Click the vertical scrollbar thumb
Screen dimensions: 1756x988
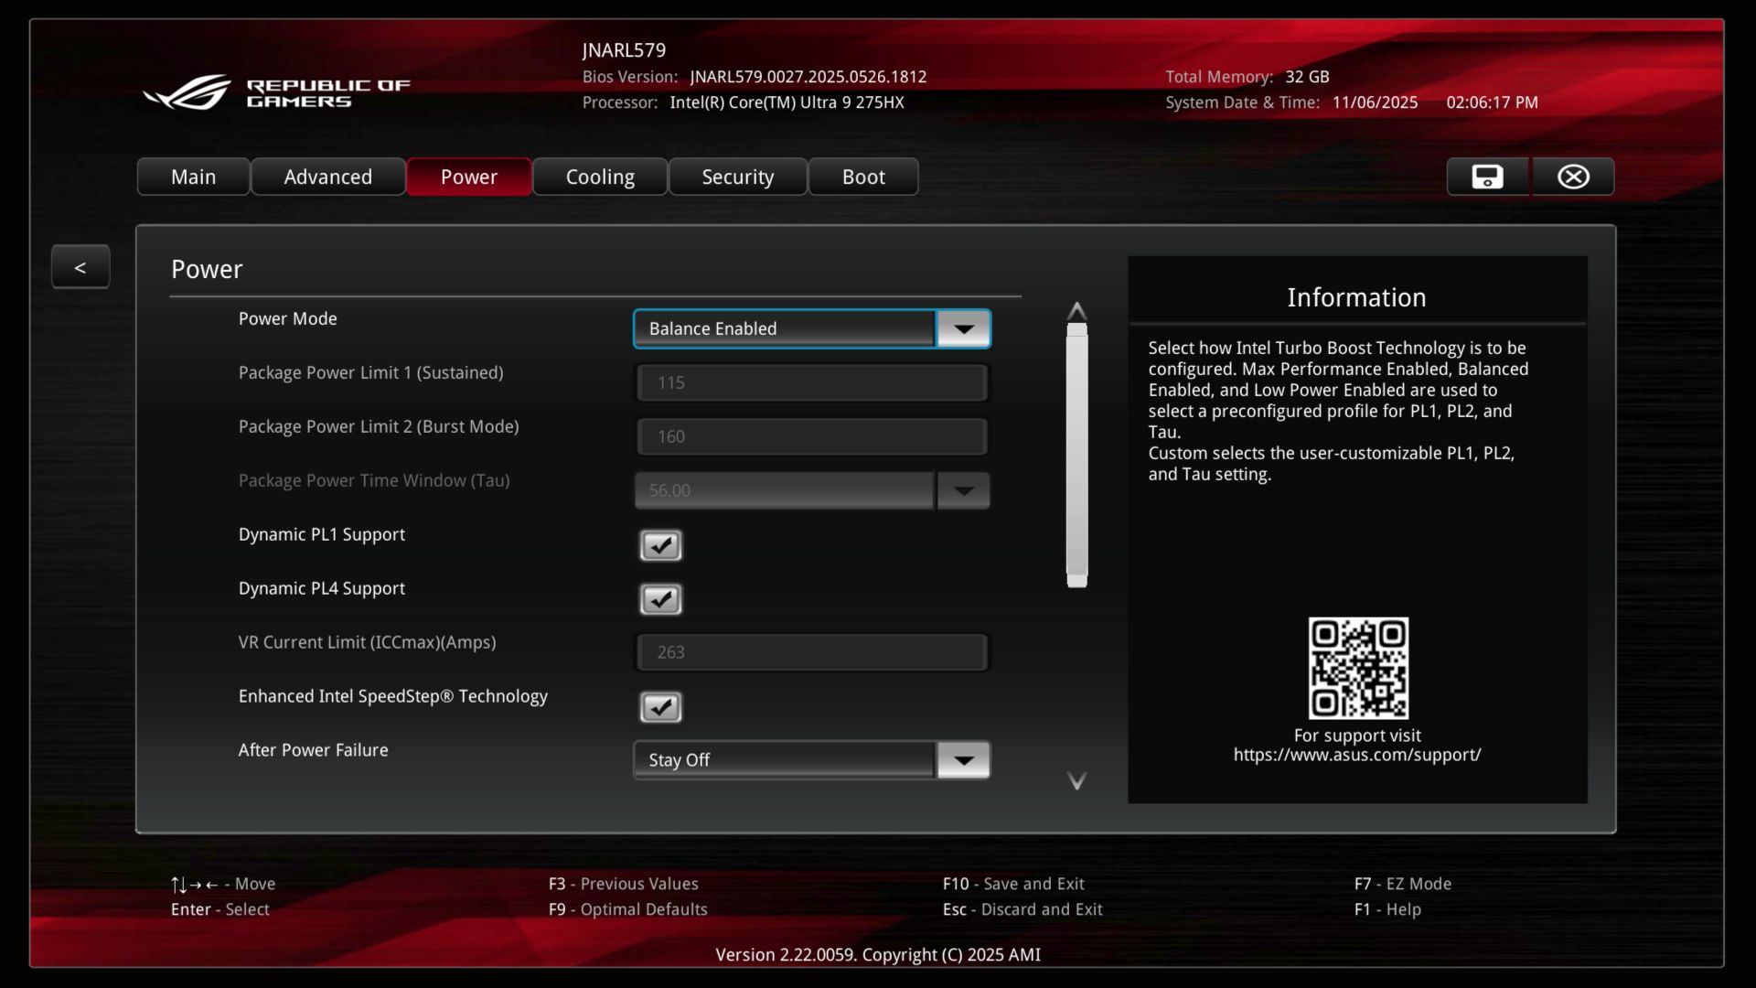point(1076,455)
